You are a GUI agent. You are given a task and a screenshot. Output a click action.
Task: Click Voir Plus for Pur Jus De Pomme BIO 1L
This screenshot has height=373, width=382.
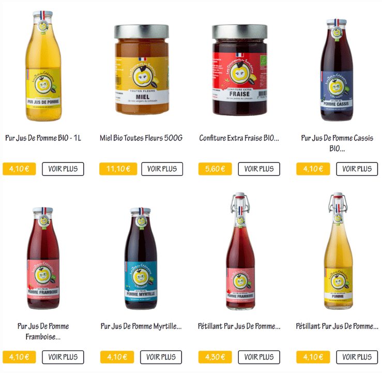click(x=63, y=169)
